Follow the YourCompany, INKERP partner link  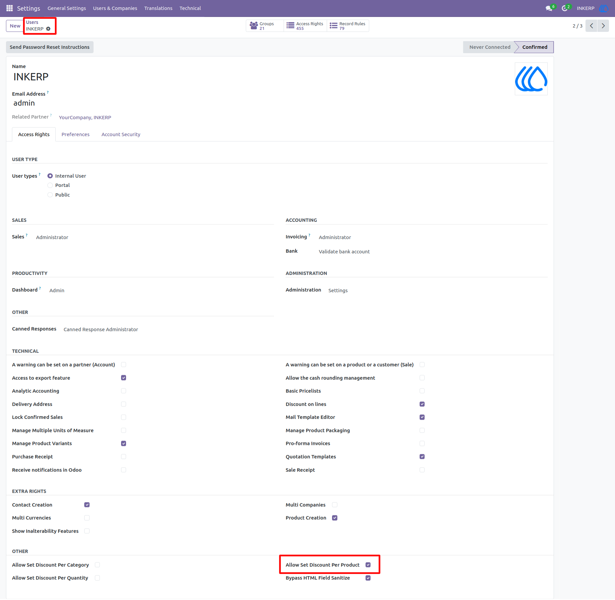pyautogui.click(x=85, y=118)
